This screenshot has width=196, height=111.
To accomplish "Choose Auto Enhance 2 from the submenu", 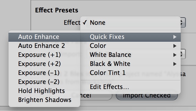I will click(x=44, y=46).
